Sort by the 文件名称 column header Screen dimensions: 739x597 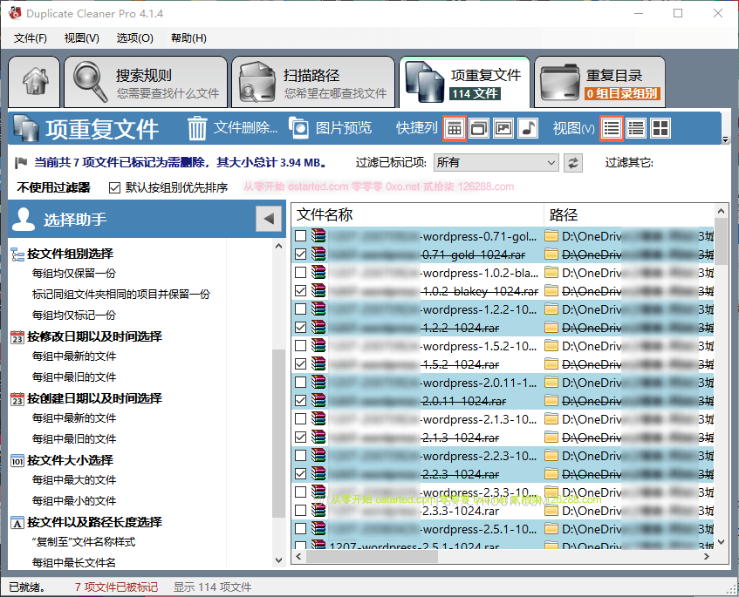[x=418, y=214]
